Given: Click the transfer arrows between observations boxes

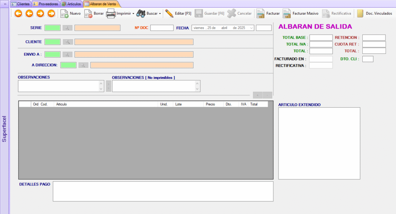Looking at the screenshot, I should (x=108, y=86).
